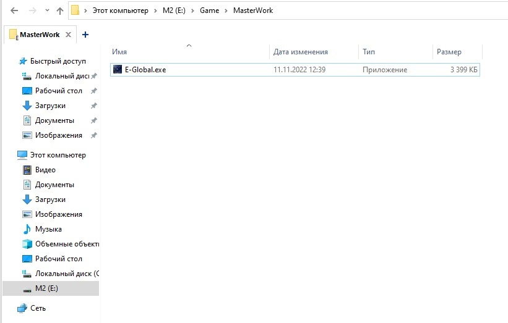Click the Quick access star icon

tap(23, 61)
